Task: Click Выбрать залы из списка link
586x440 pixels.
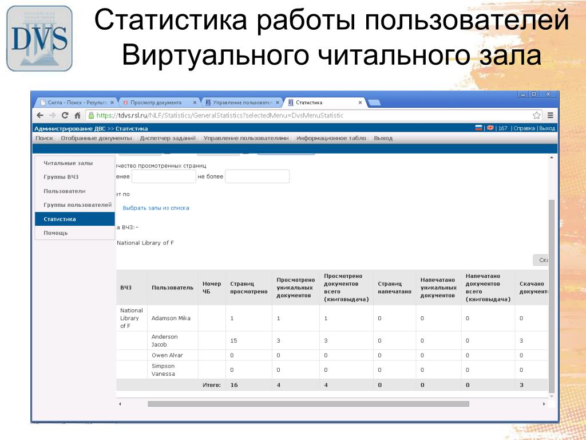Action: point(156,208)
